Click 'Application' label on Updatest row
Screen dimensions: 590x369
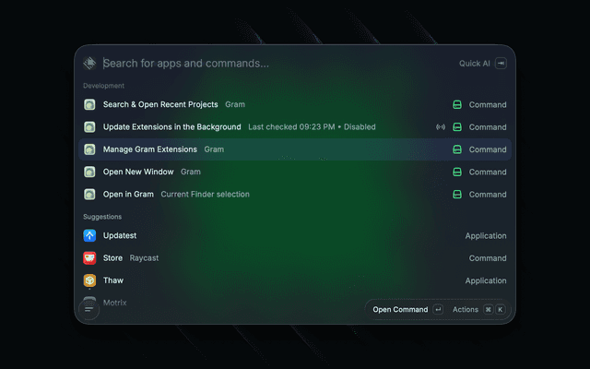pyautogui.click(x=486, y=236)
